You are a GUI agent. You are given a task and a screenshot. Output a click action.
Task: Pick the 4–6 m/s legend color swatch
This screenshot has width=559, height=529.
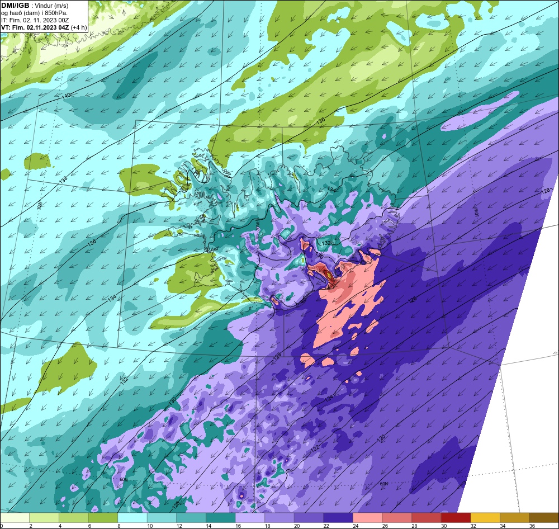pos(74,518)
